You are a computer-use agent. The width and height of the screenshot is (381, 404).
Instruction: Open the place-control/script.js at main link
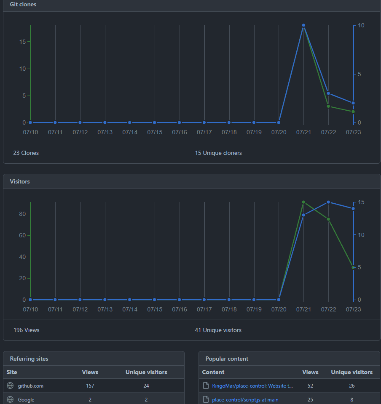point(245,399)
